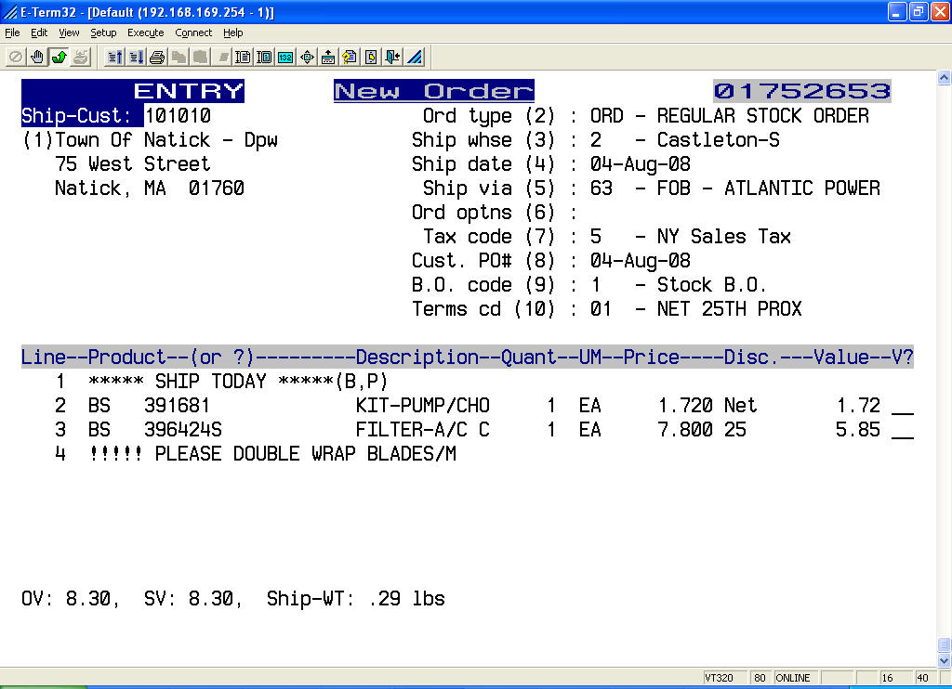Click the Stock B.O. code value

[711, 284]
